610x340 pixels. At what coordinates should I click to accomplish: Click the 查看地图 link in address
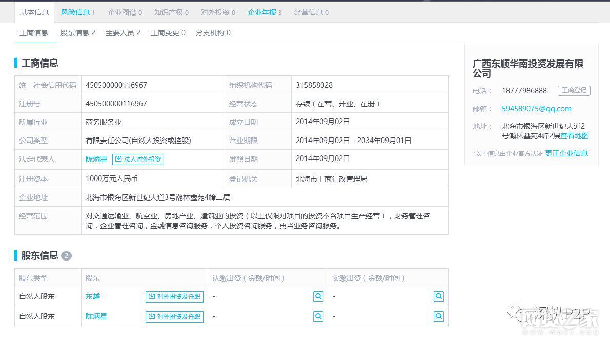click(574, 136)
